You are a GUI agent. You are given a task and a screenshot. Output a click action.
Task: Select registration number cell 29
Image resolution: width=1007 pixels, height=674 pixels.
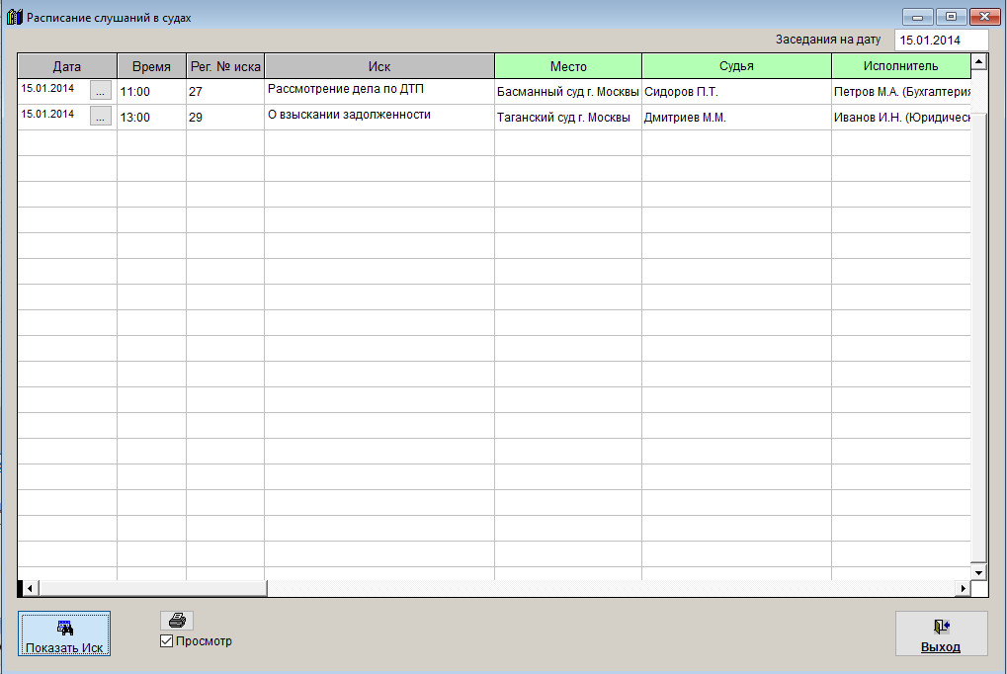tap(225, 117)
